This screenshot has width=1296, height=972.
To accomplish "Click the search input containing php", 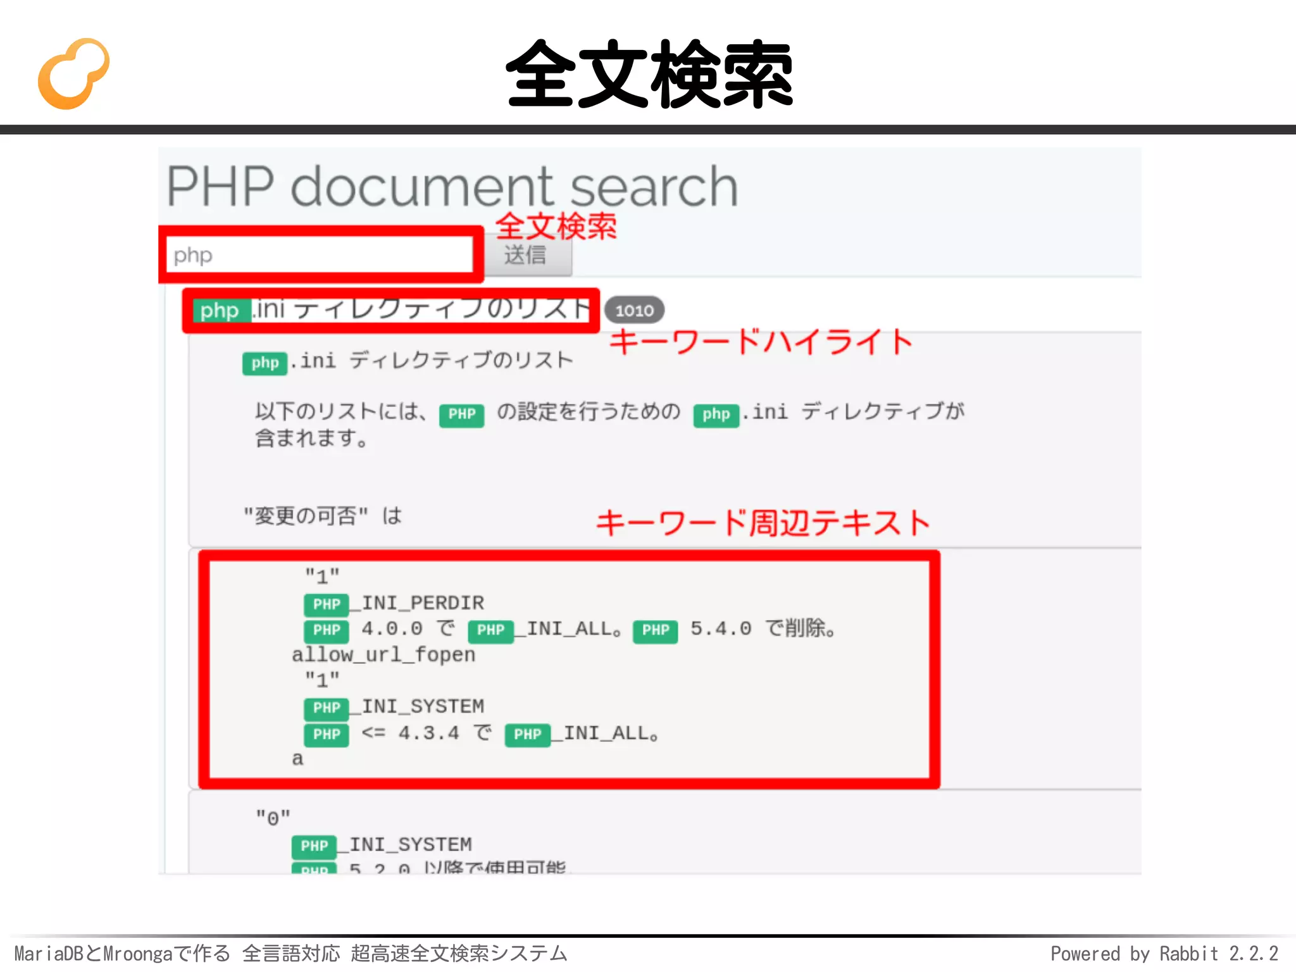I will click(320, 255).
